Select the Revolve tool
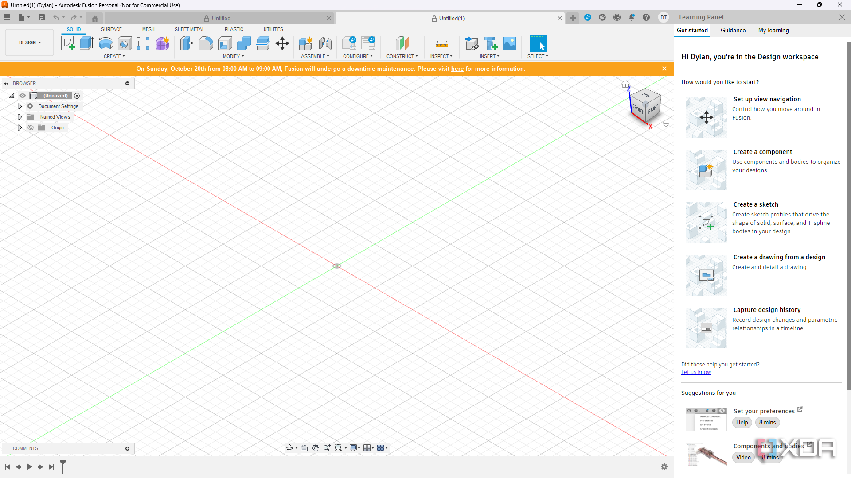 105,43
